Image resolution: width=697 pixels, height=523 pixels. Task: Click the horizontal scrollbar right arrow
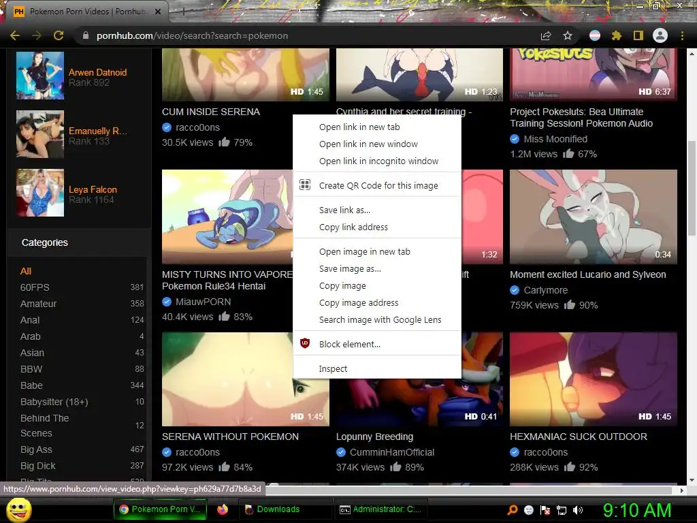coord(682,490)
